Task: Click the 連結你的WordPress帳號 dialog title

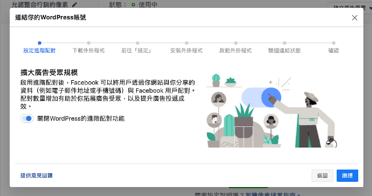Action: point(51,18)
